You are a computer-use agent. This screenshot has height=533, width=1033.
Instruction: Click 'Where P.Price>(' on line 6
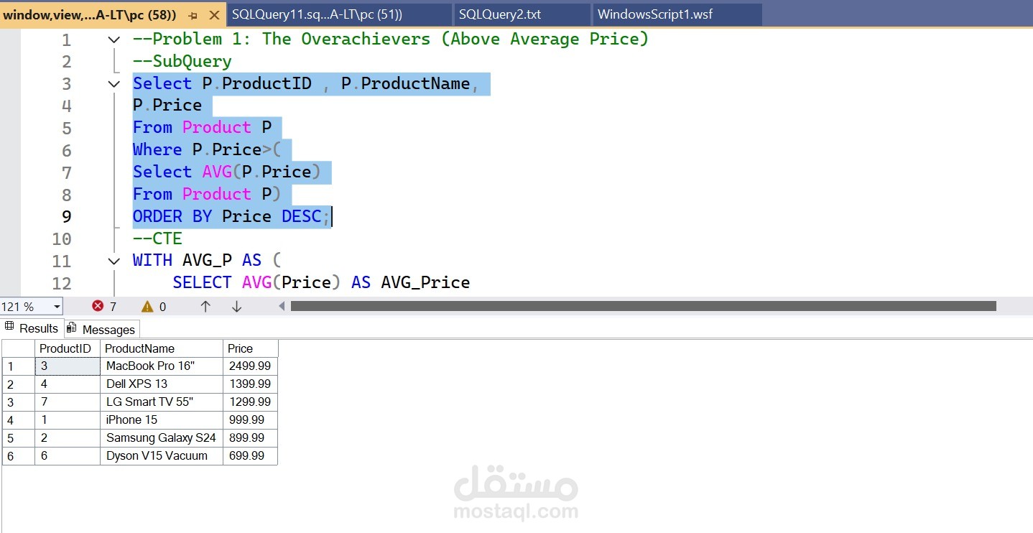(207, 150)
